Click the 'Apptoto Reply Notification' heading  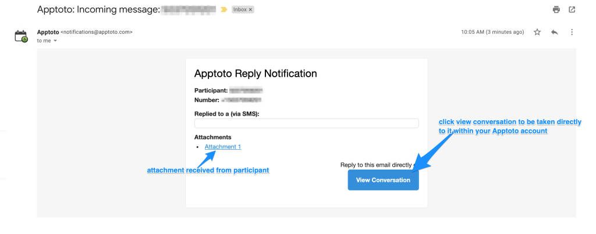(256, 73)
